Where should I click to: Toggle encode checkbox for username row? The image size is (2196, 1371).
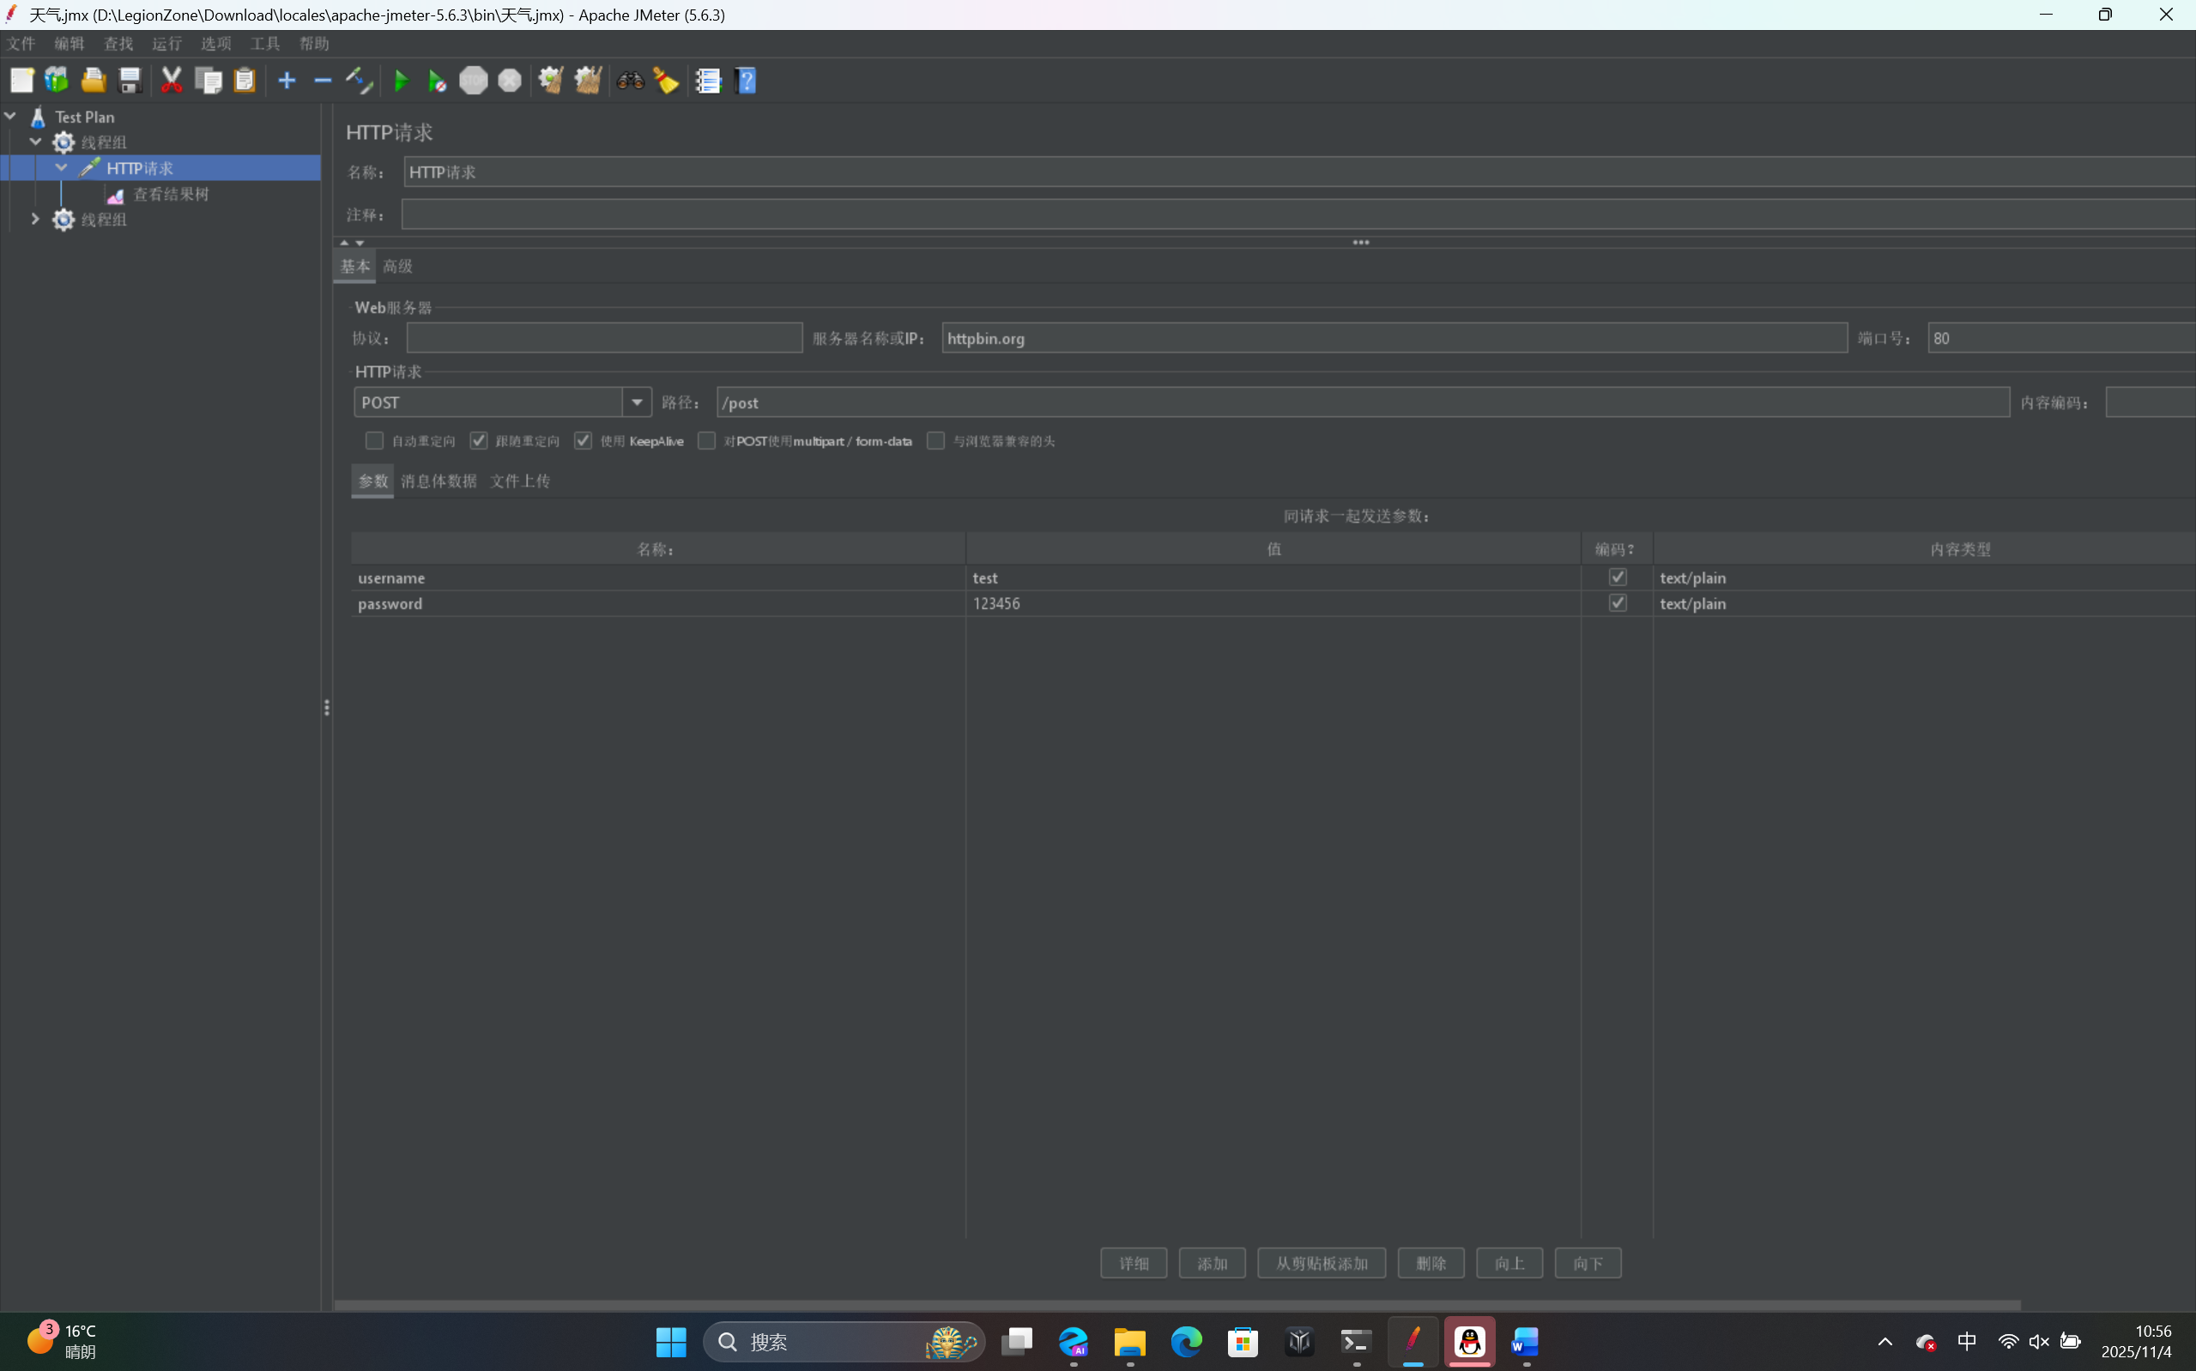point(1617,577)
